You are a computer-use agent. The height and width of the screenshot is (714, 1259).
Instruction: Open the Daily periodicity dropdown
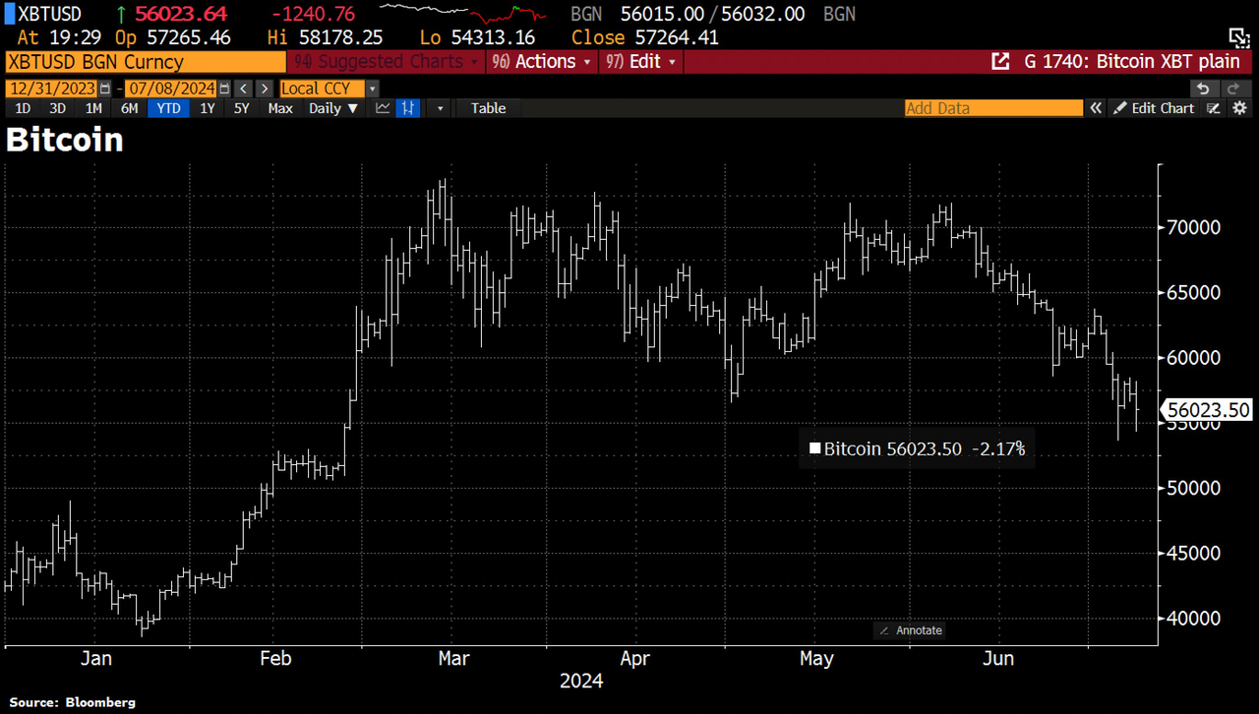(332, 108)
